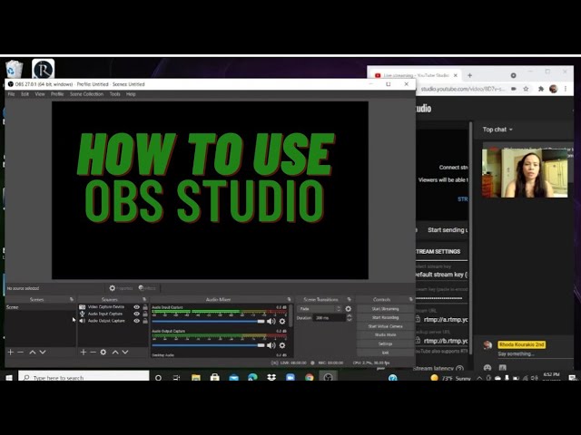Click the Exit button in Controls
Viewport: 581px width, 435px height.
(385, 353)
